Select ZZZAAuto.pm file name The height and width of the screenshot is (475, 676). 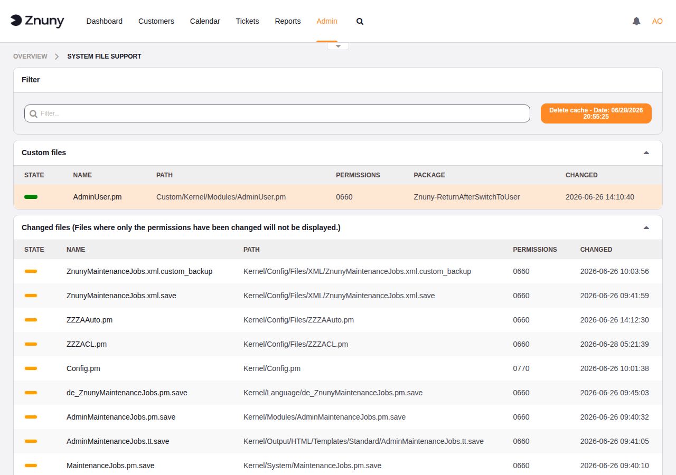tap(89, 320)
